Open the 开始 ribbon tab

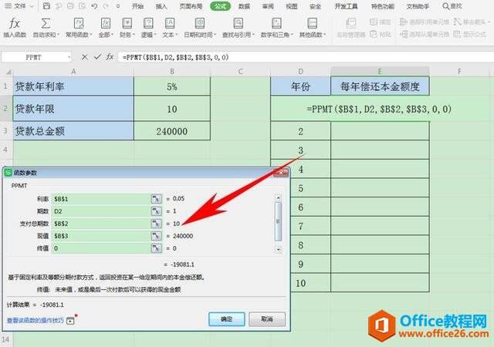click(137, 6)
